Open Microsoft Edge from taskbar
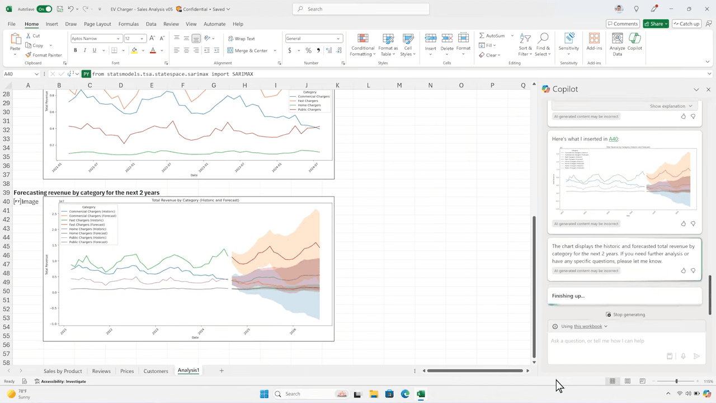Viewport: 716px width, 403px height. coord(405,394)
